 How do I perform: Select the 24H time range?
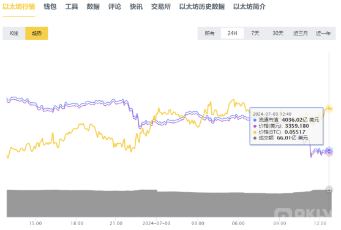[x=232, y=33]
